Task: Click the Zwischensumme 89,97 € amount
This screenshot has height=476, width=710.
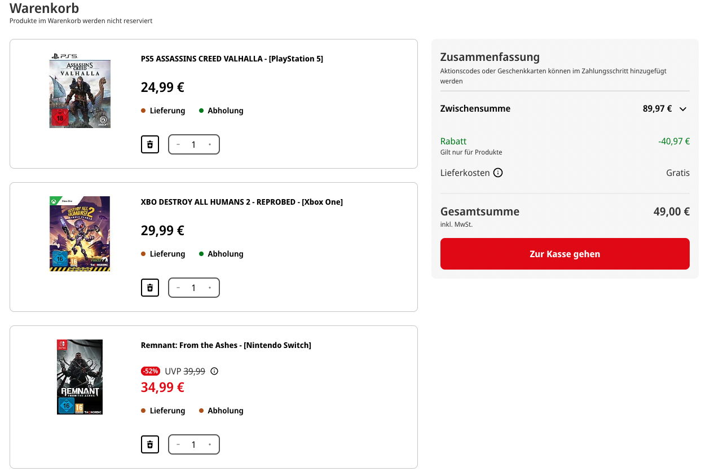Action: pos(657,109)
